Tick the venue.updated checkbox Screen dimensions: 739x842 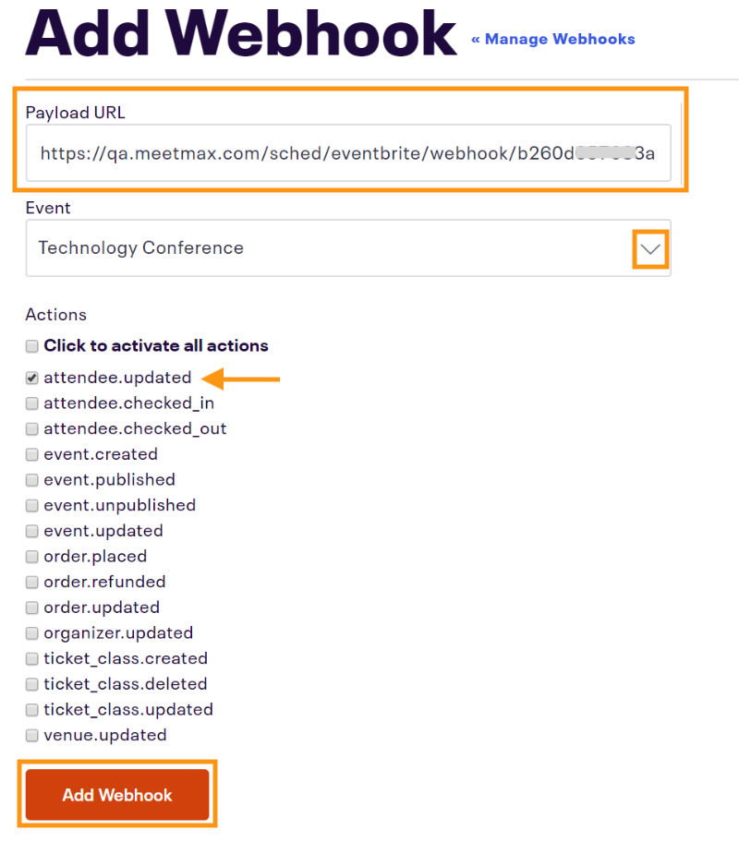32,736
